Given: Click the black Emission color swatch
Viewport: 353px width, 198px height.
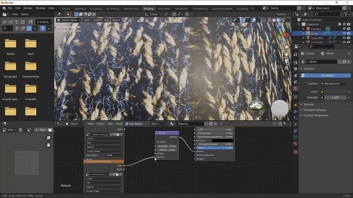Looking at the screenshot, I should click(222, 141).
